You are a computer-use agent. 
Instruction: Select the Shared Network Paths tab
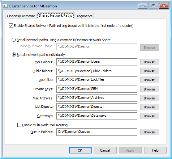[x=55, y=15]
